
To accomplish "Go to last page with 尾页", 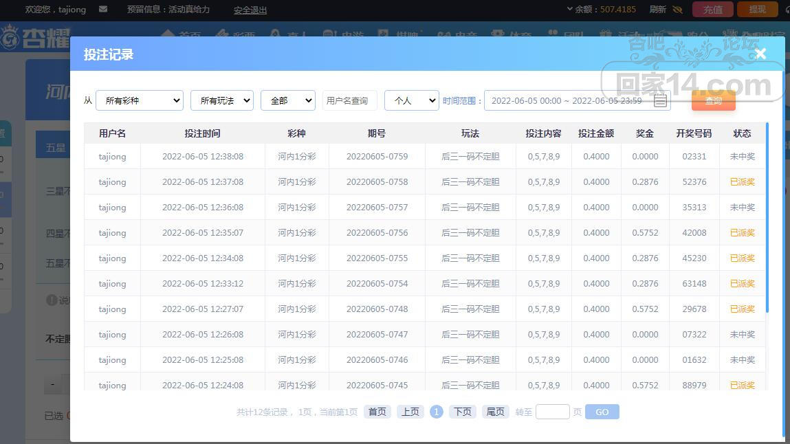I will (x=495, y=412).
